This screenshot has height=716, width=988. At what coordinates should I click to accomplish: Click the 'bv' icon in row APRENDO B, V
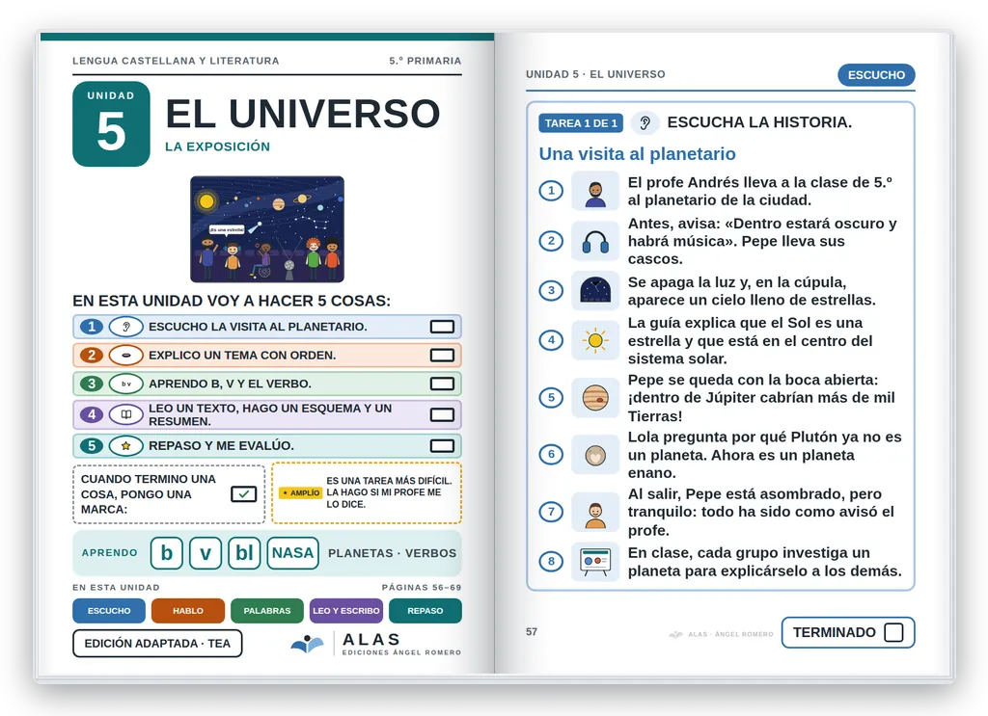click(x=126, y=384)
